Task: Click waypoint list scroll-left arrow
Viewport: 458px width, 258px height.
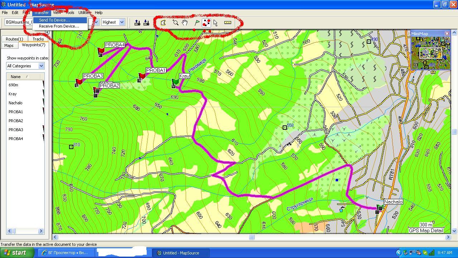Action: [x=10, y=231]
